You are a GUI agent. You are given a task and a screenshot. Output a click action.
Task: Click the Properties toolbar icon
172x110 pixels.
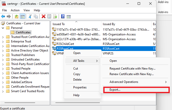[x=49, y=16]
